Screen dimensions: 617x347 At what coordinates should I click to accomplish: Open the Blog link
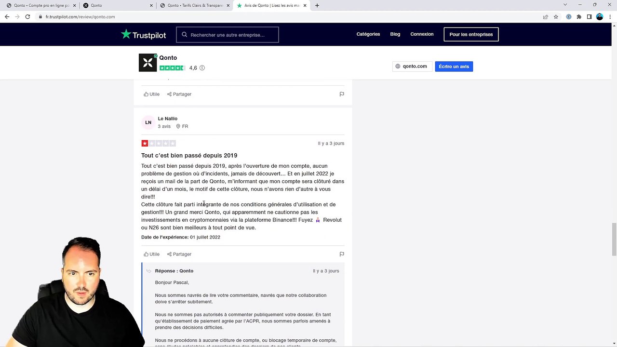pos(395,34)
